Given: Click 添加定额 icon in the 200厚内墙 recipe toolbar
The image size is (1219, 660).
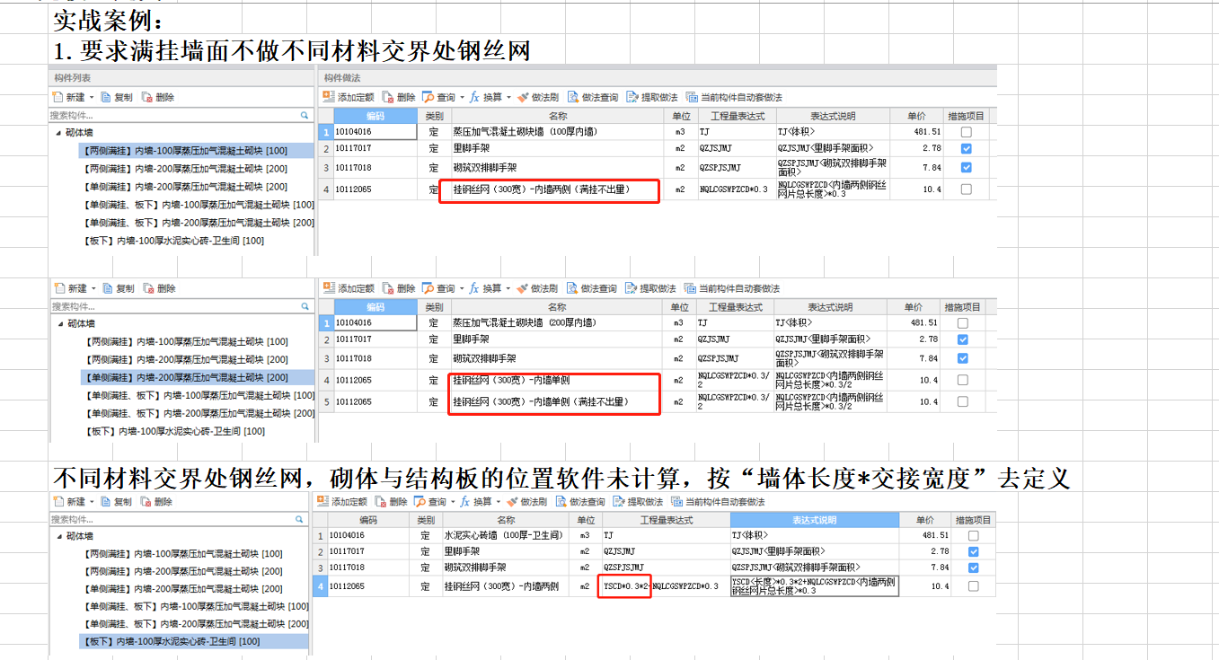Looking at the screenshot, I should 329,288.
